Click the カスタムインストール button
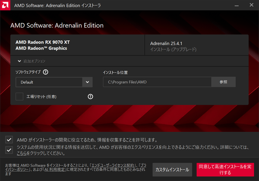Screen dimensions: 259x181 (x=172, y=170)
